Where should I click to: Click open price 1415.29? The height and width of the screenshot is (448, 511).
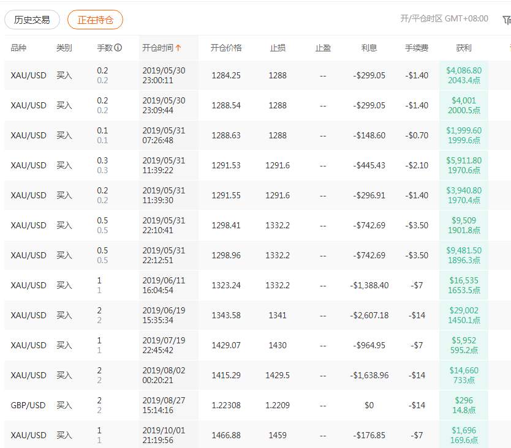pyautogui.click(x=226, y=375)
